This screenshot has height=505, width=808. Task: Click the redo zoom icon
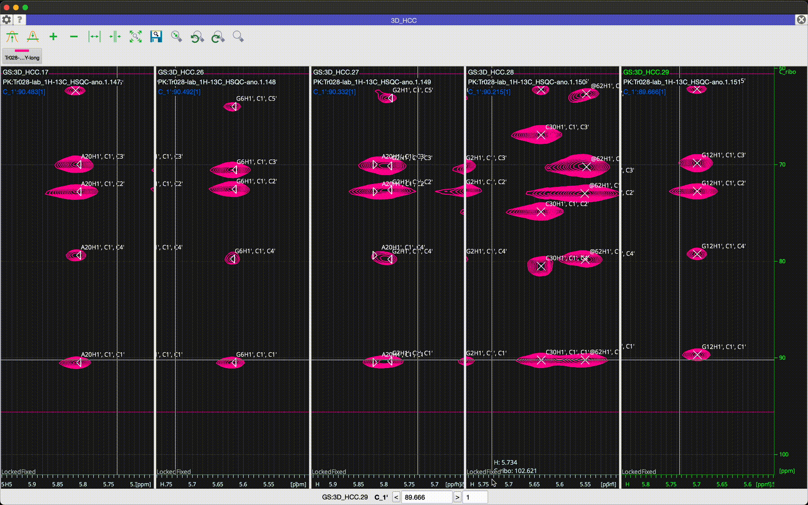218,37
